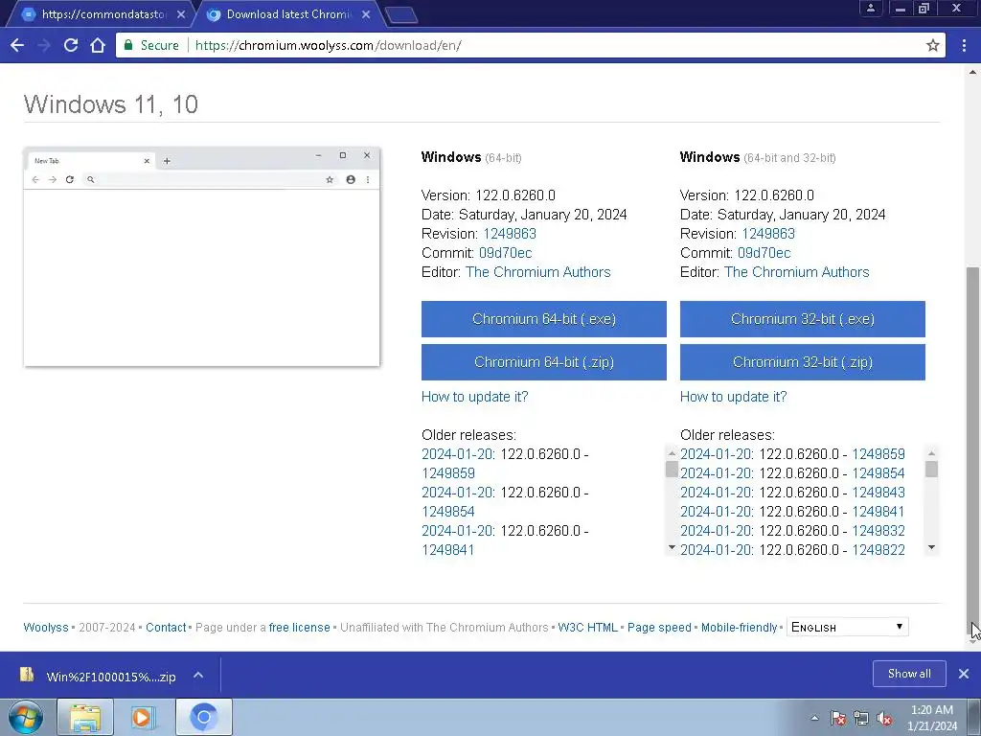The width and height of the screenshot is (981, 736).
Task: Show hidden system tray icons
Action: (814, 718)
